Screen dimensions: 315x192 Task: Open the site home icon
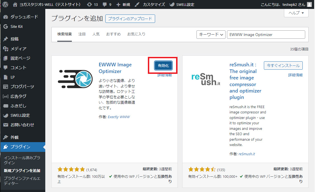[15, 4]
